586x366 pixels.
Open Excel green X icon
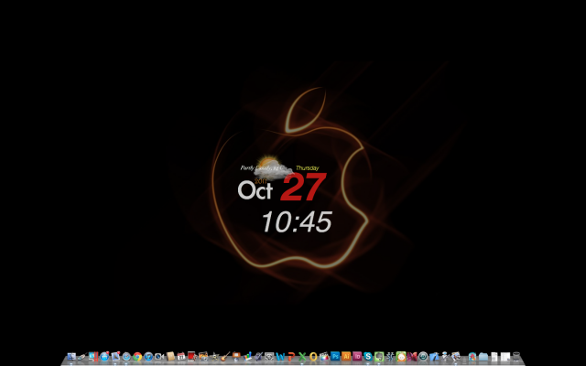click(302, 357)
